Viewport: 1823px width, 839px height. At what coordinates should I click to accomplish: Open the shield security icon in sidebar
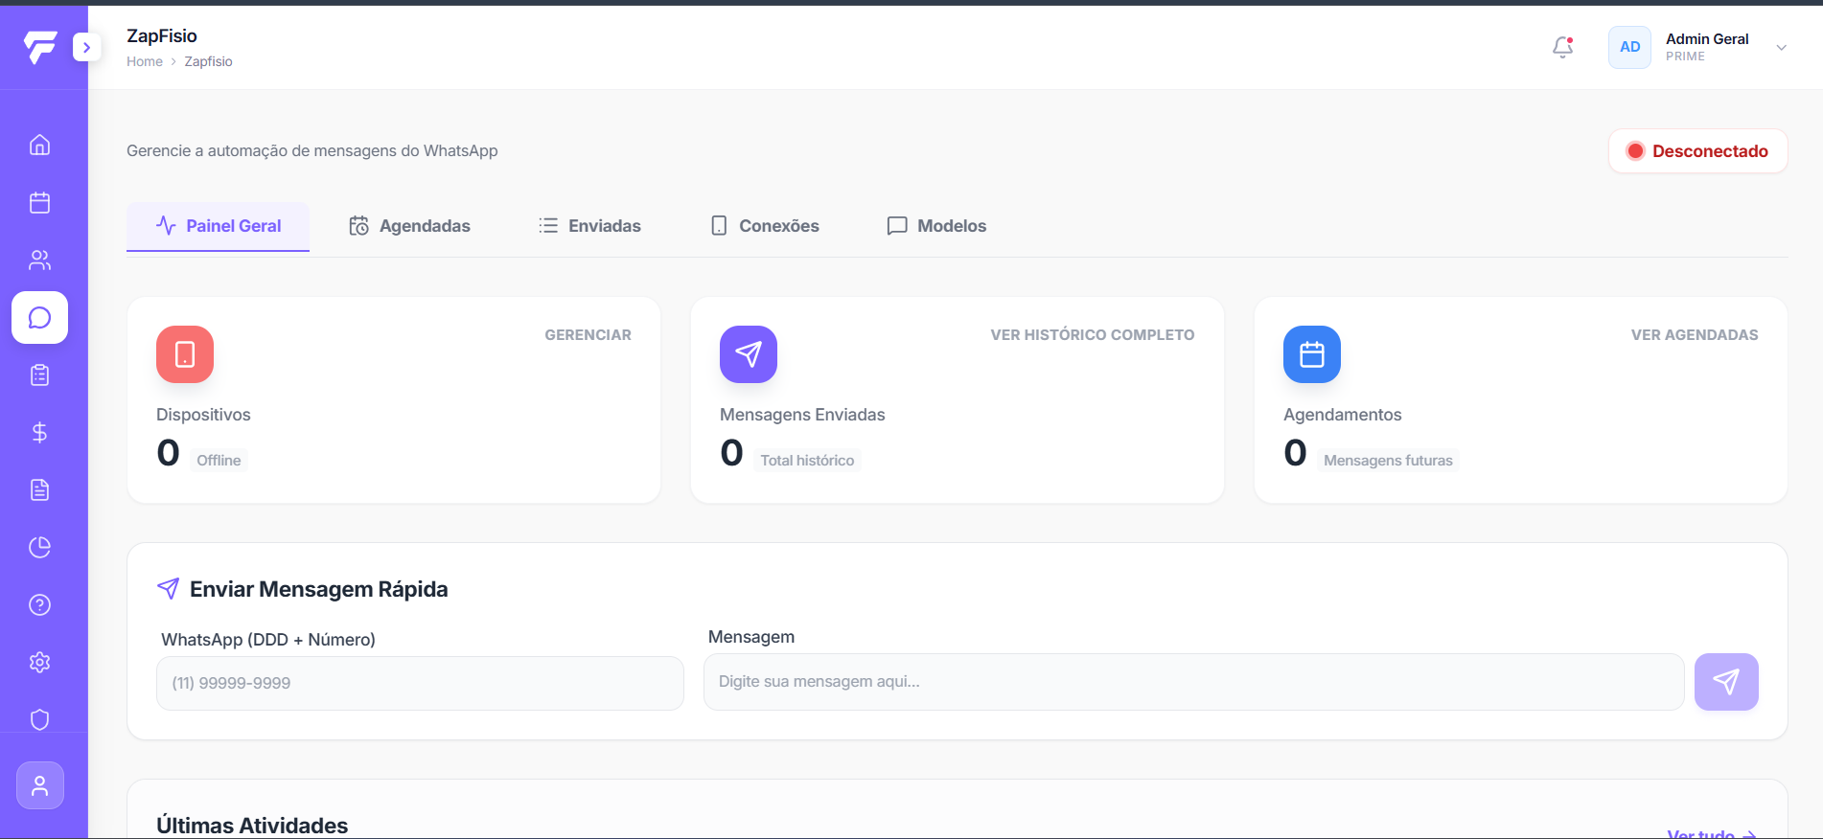click(x=39, y=719)
